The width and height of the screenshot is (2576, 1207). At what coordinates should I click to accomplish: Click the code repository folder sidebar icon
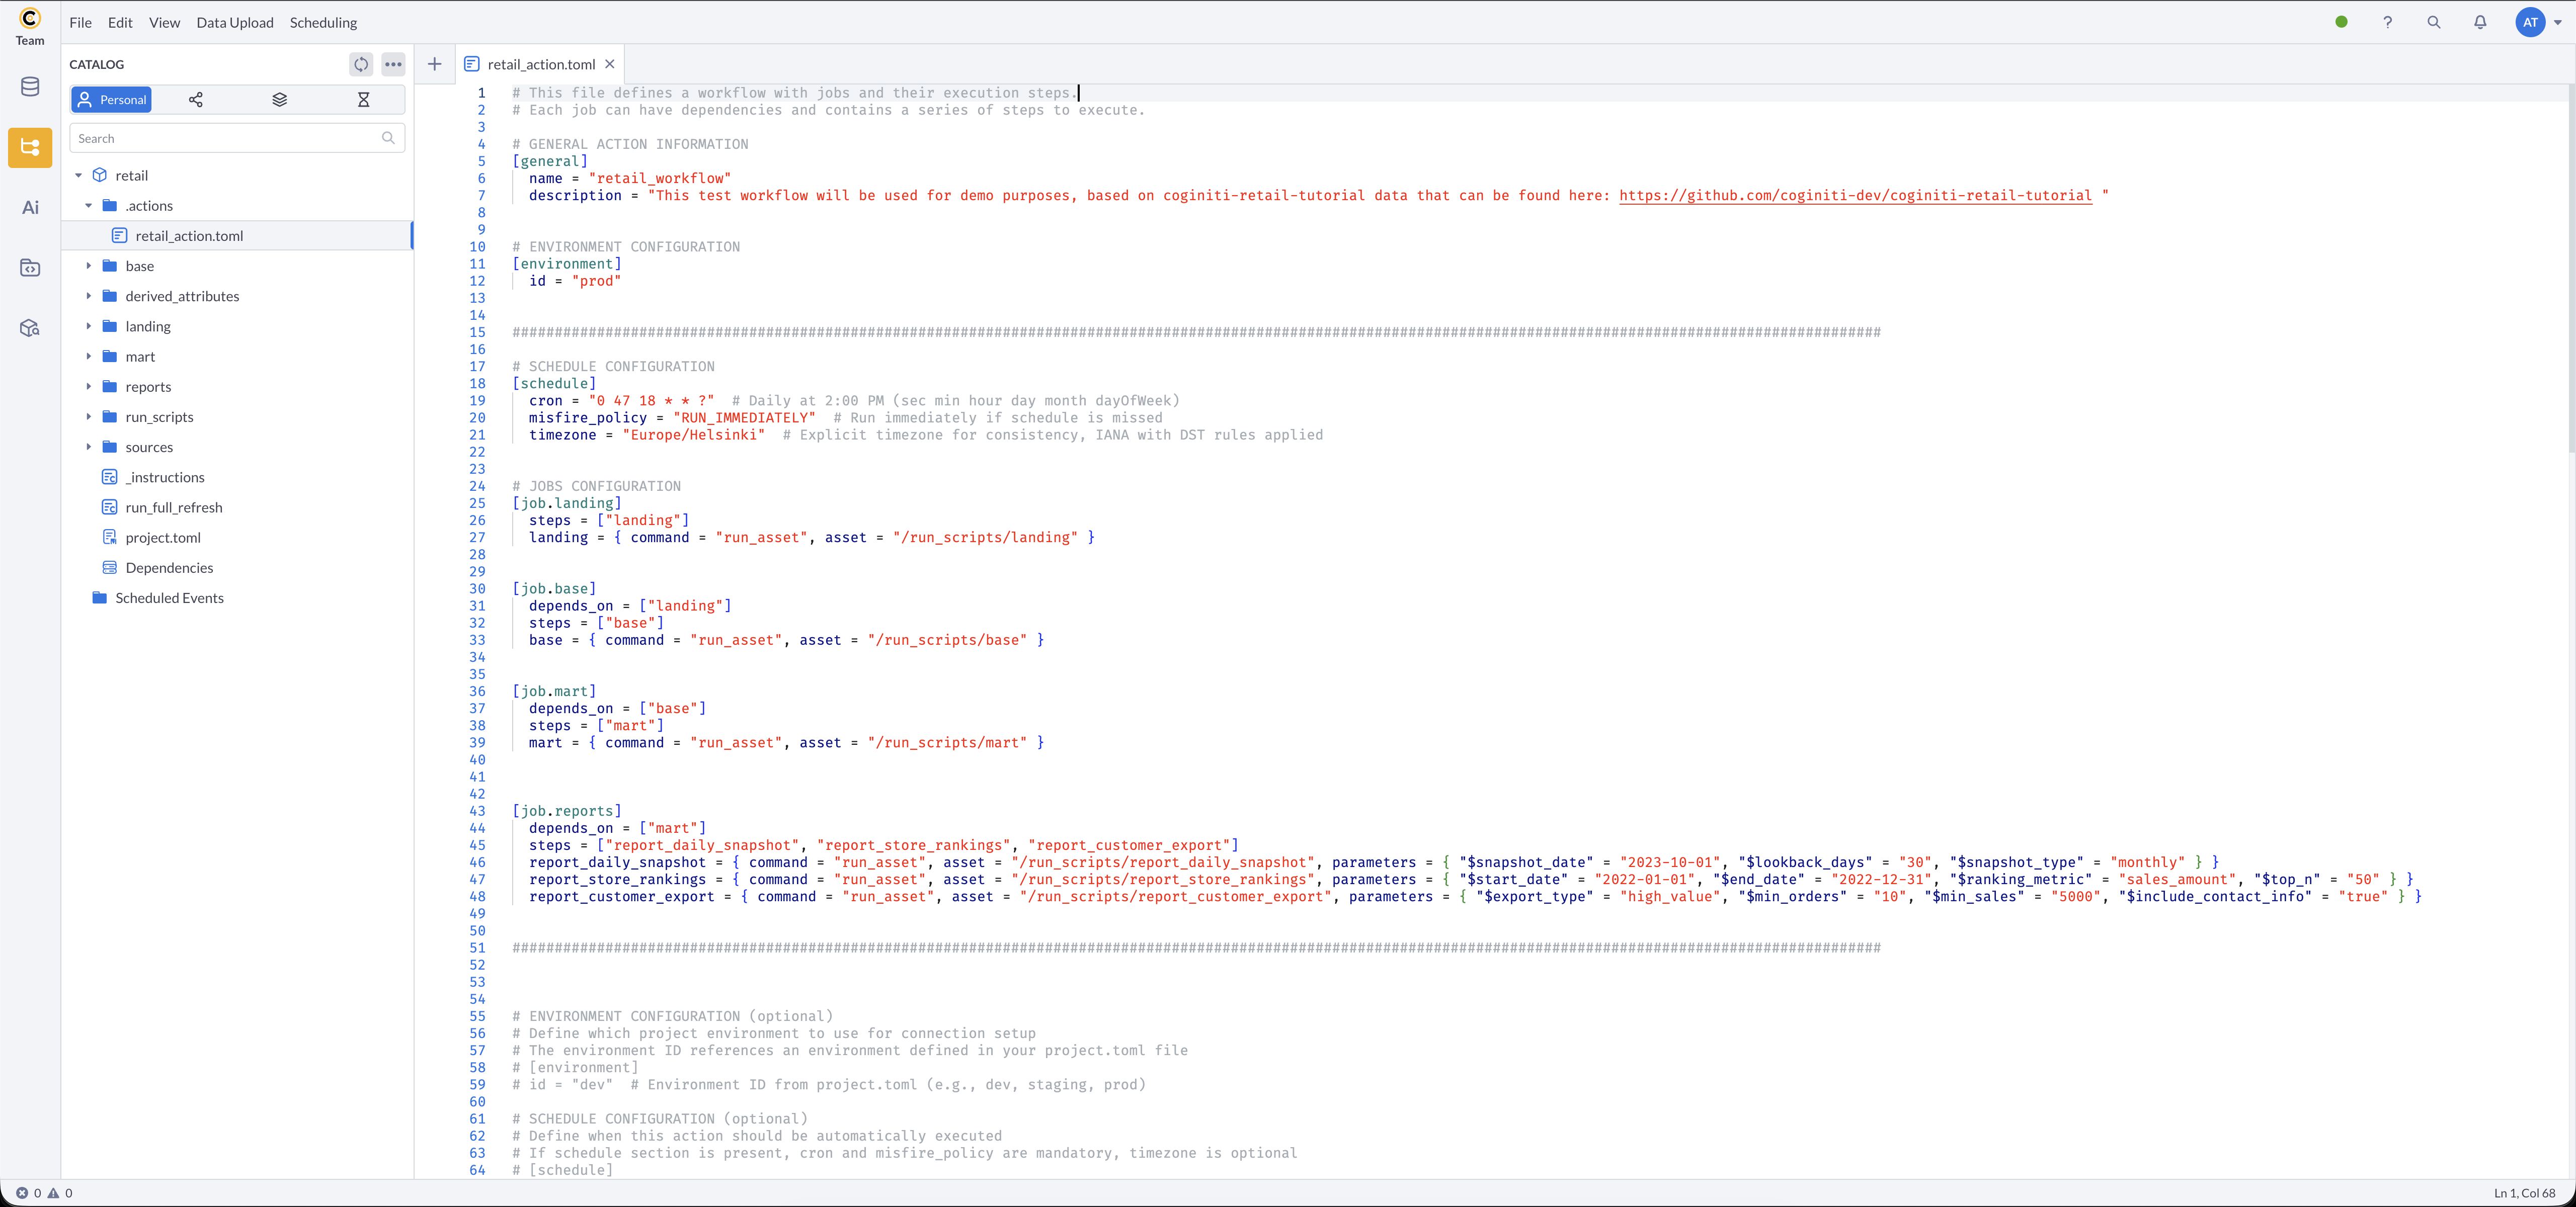click(29, 267)
